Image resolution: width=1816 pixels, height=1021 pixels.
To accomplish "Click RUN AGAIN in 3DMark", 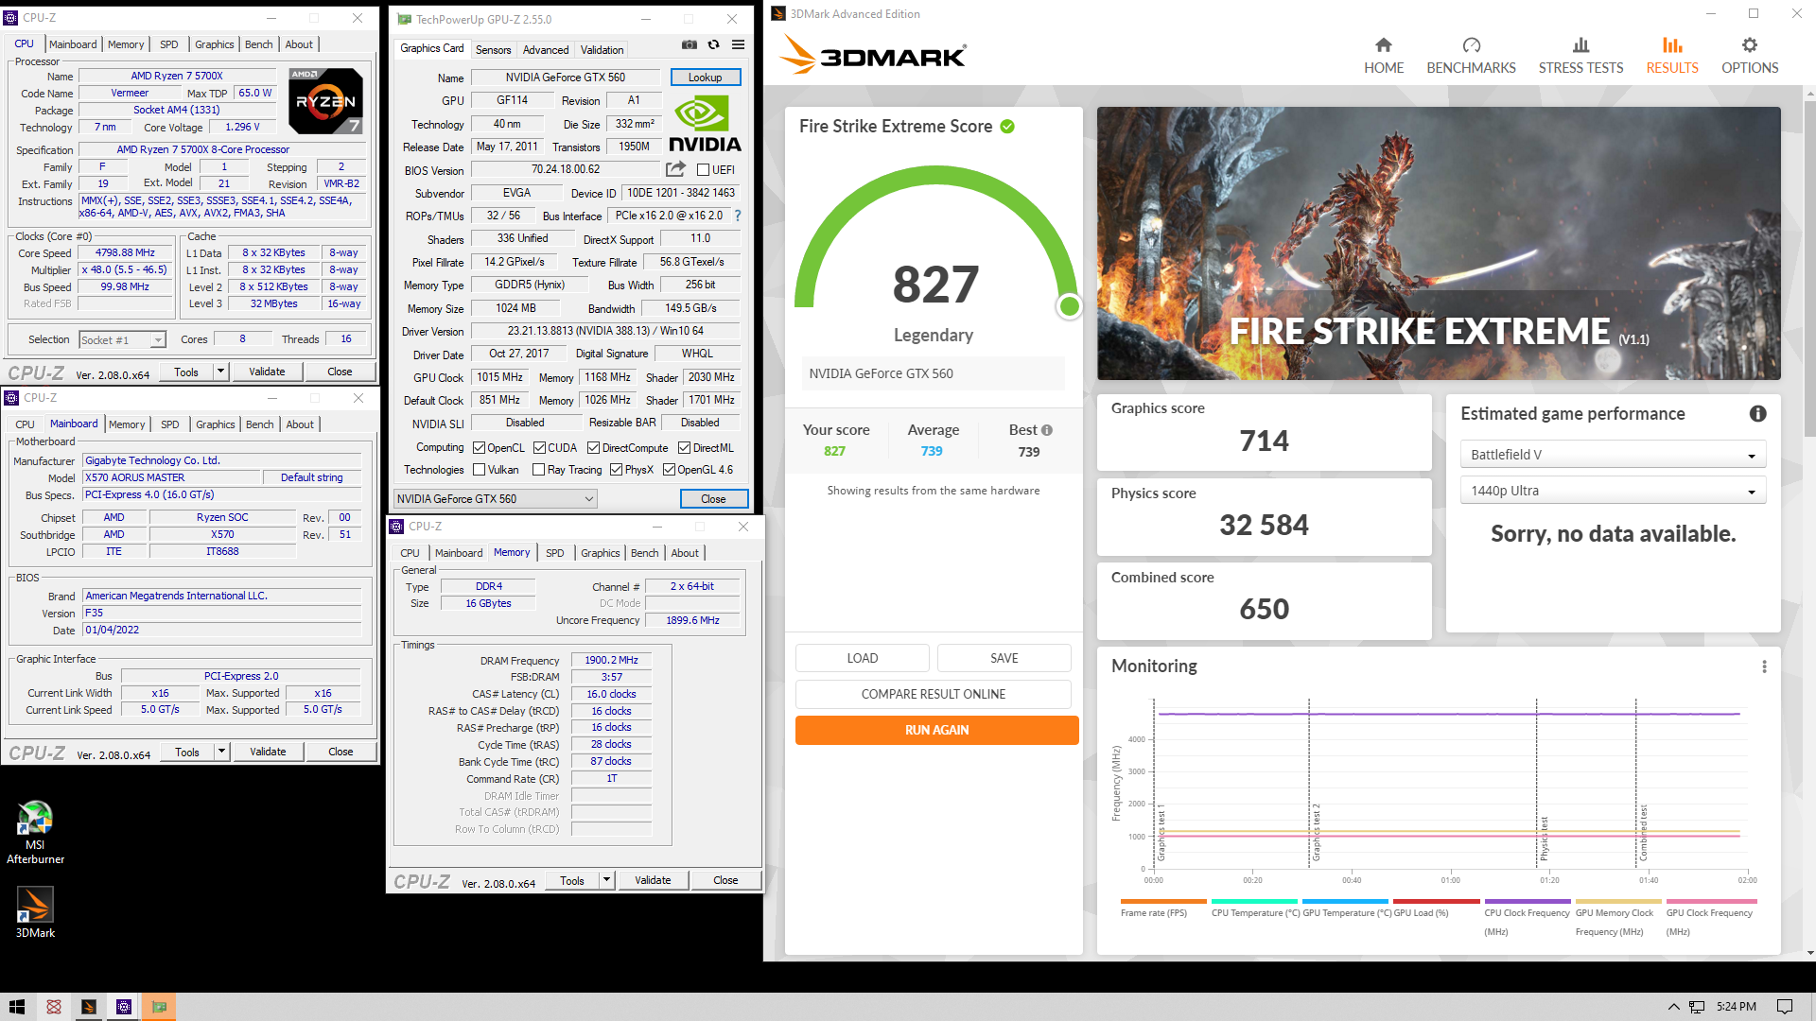I will [936, 730].
